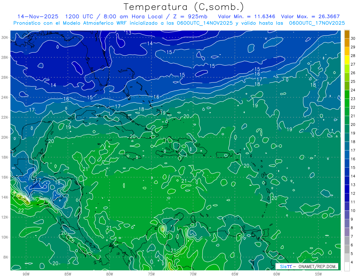Click the title 'Temperatura (C,somb.)'
The width and height of the screenshot is (361, 278).
pos(184,7)
